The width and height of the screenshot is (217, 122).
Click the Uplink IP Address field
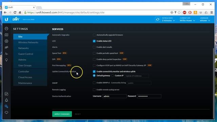137,76
